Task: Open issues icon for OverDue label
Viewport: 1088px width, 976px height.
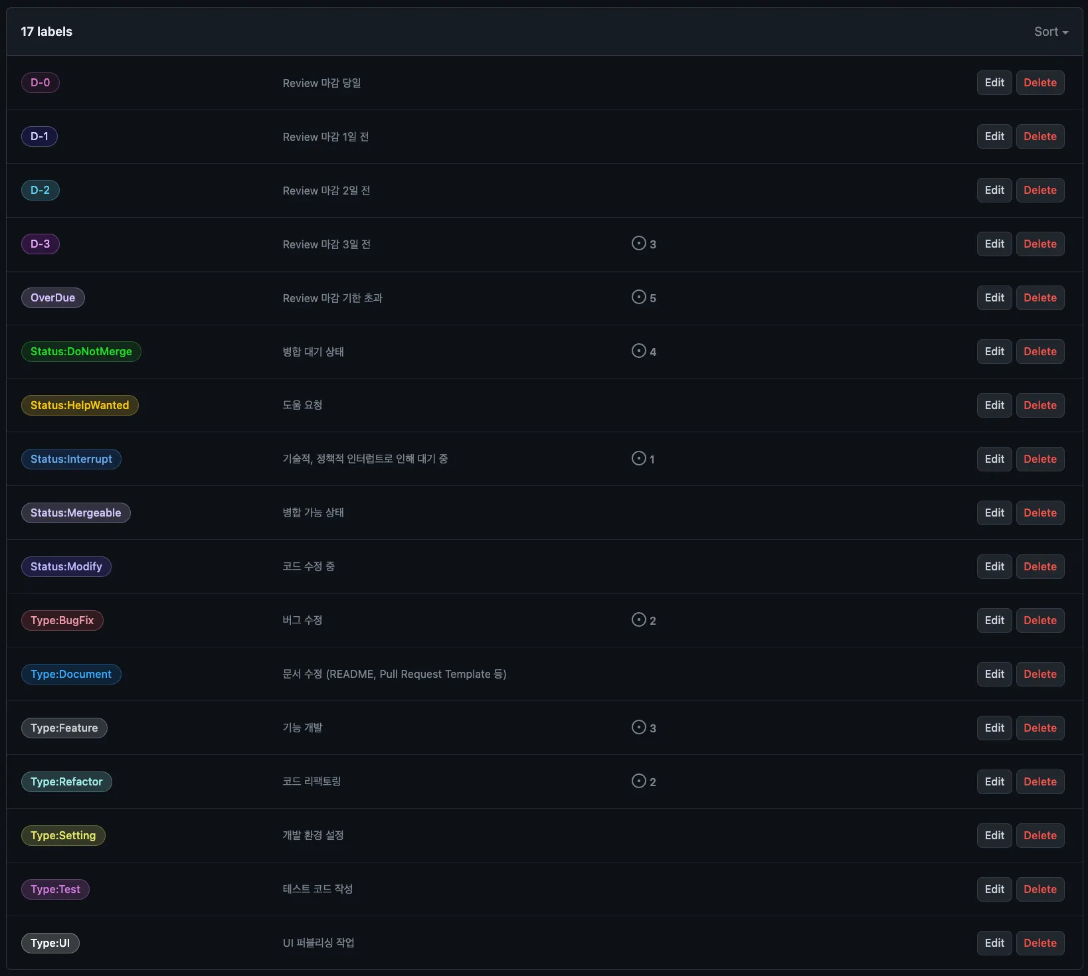Action: point(638,297)
